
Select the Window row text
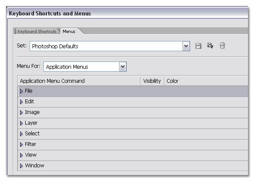(35, 165)
